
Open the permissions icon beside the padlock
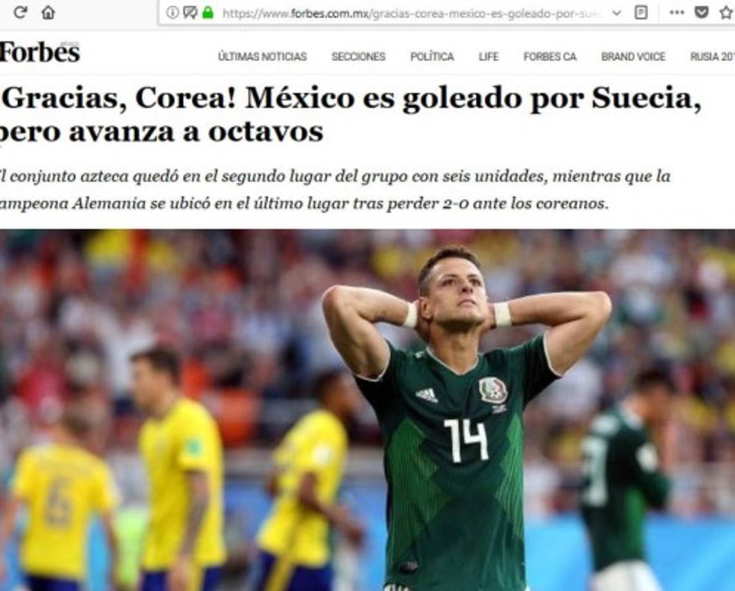[x=190, y=13]
